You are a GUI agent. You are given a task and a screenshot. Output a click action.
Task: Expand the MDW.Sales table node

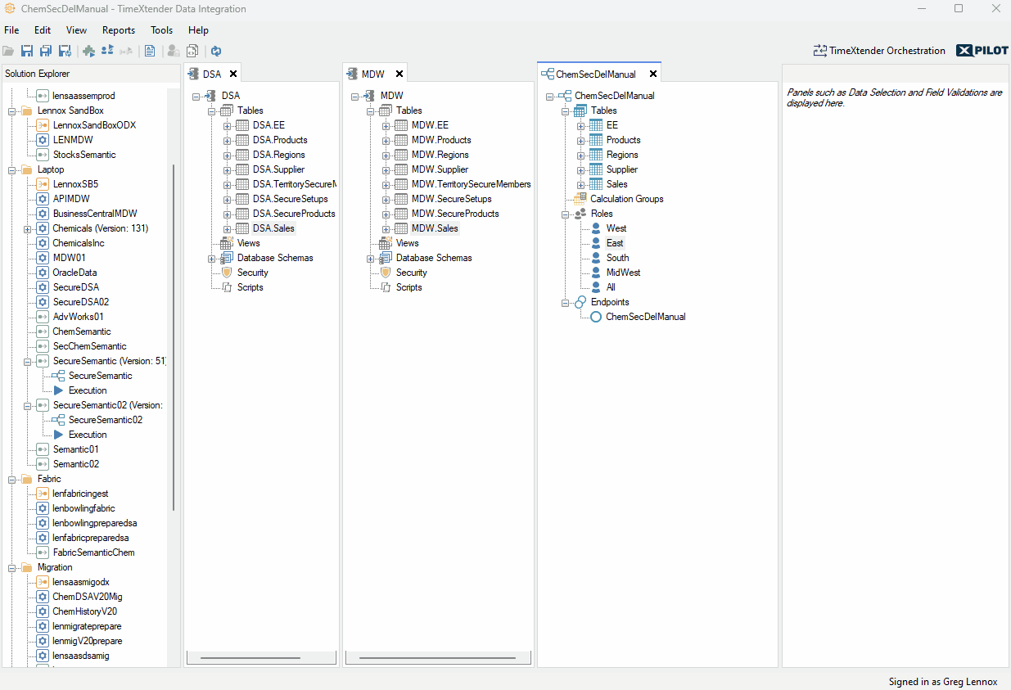[386, 229]
